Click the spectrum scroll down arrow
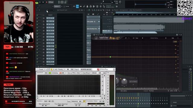The height and width of the screenshot is (108, 193). pos(105,96)
